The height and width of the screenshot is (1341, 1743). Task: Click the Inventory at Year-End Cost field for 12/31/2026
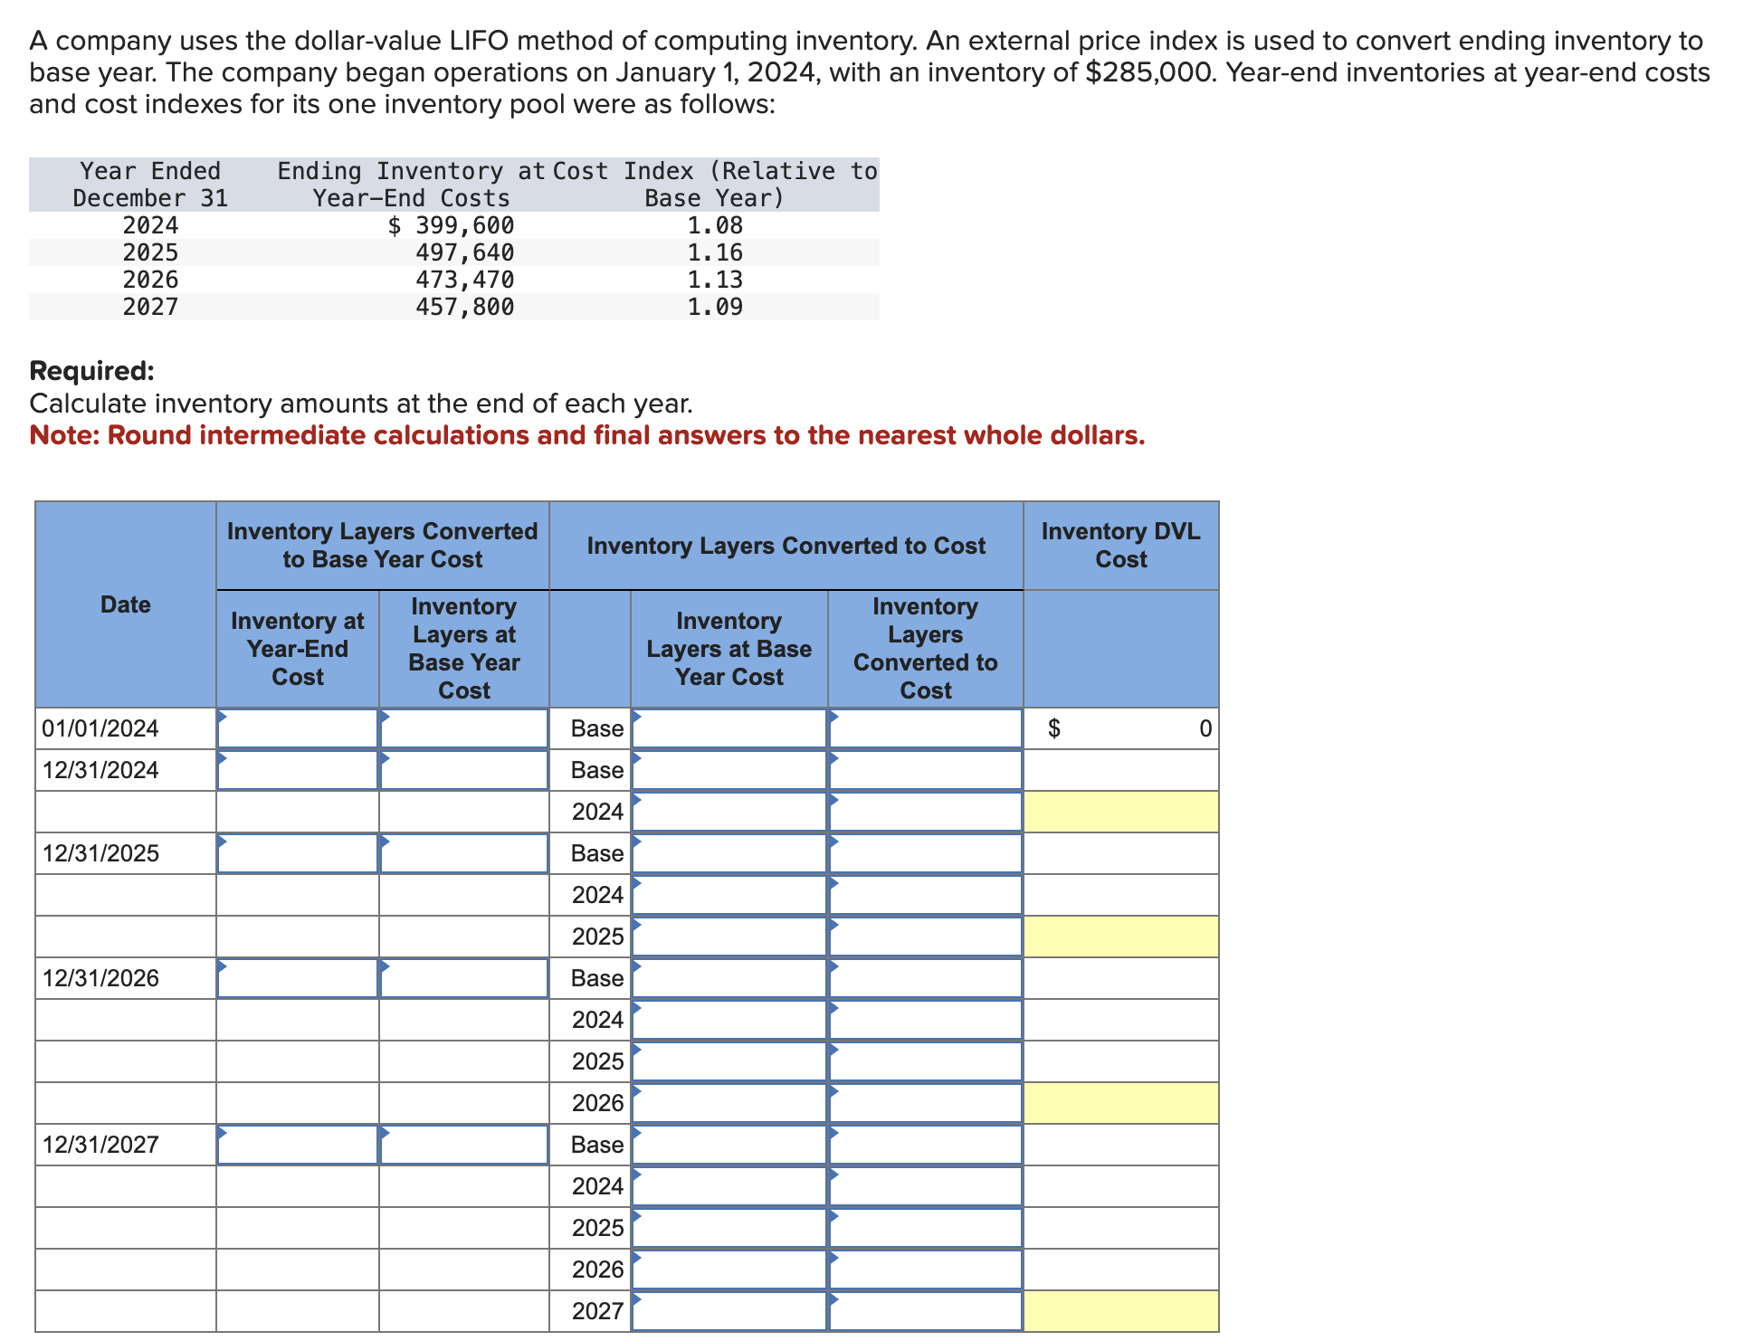297,978
